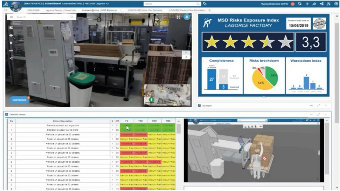Image resolution: width=340 pixels, height=191 pixels.
Task: Click the fullscreen expand icon in virtual visit
Action: click(178, 17)
